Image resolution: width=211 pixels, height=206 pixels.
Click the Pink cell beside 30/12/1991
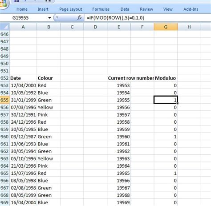coord(49,115)
